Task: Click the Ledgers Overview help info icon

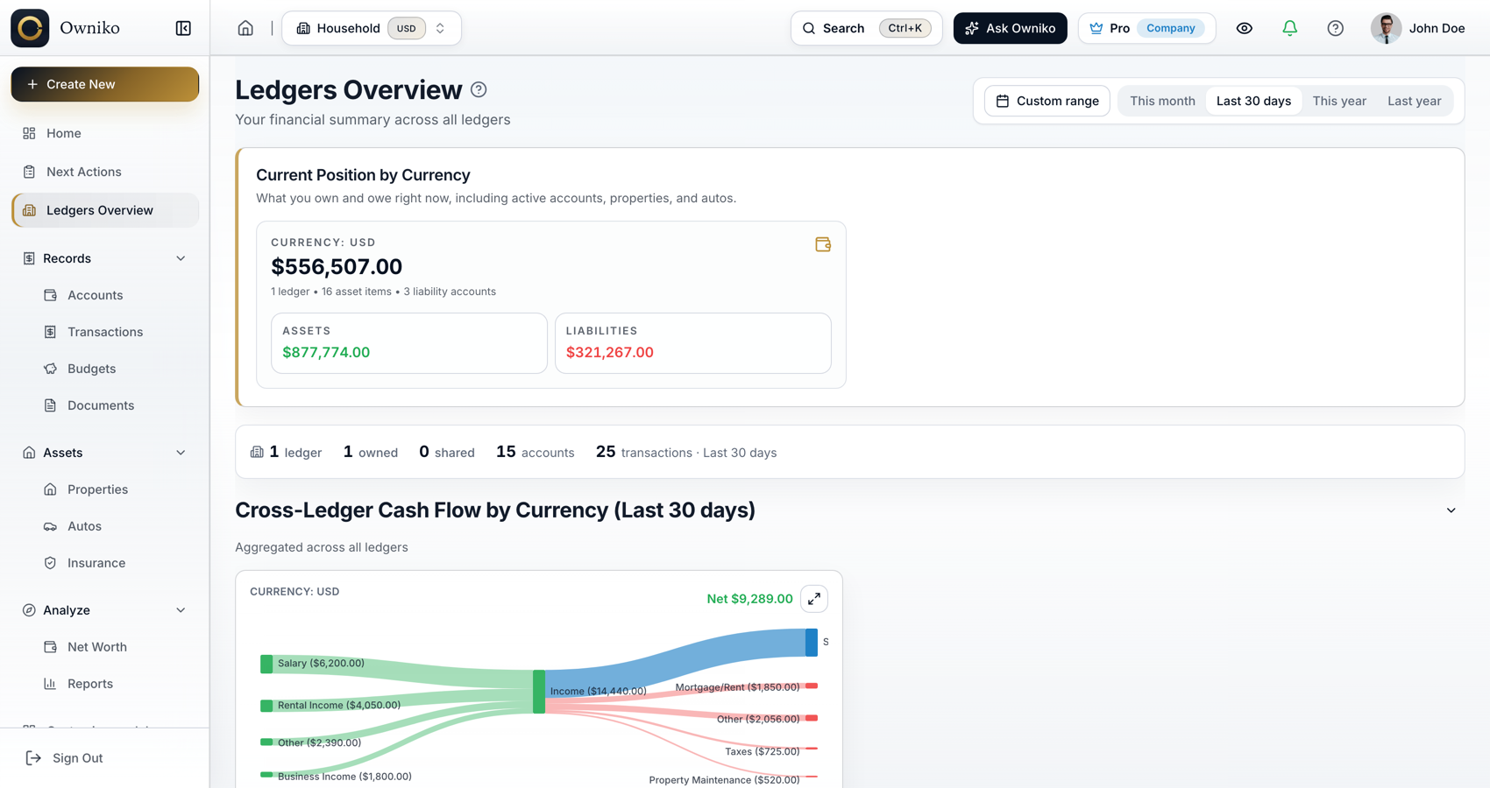Action: pos(479,89)
